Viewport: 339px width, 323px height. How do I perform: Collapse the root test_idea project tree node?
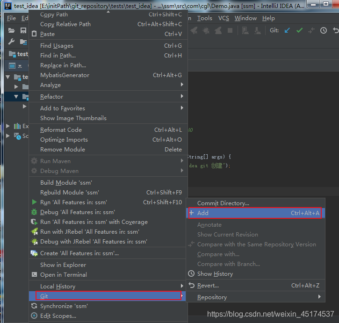tap(8, 77)
